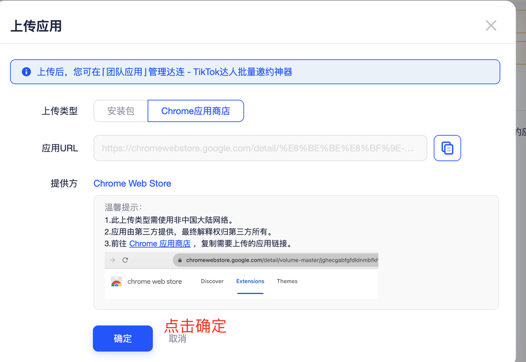
Task: Select the Chrome应用商店 upload type
Action: [196, 111]
